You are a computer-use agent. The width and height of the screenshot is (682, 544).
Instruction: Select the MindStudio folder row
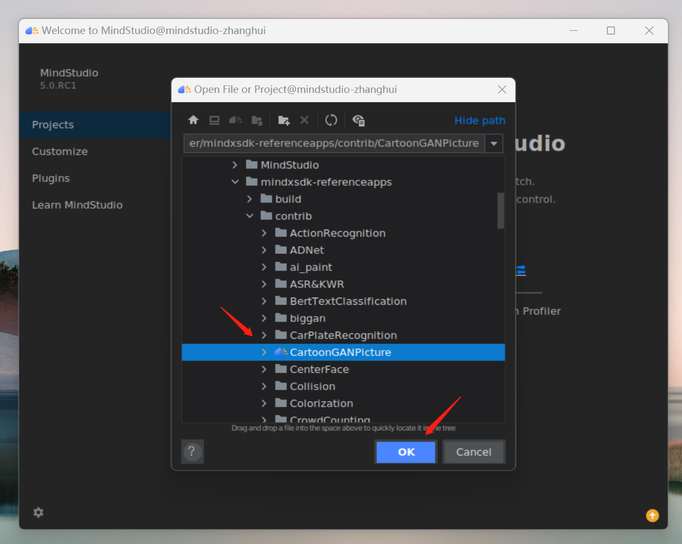tap(343, 165)
